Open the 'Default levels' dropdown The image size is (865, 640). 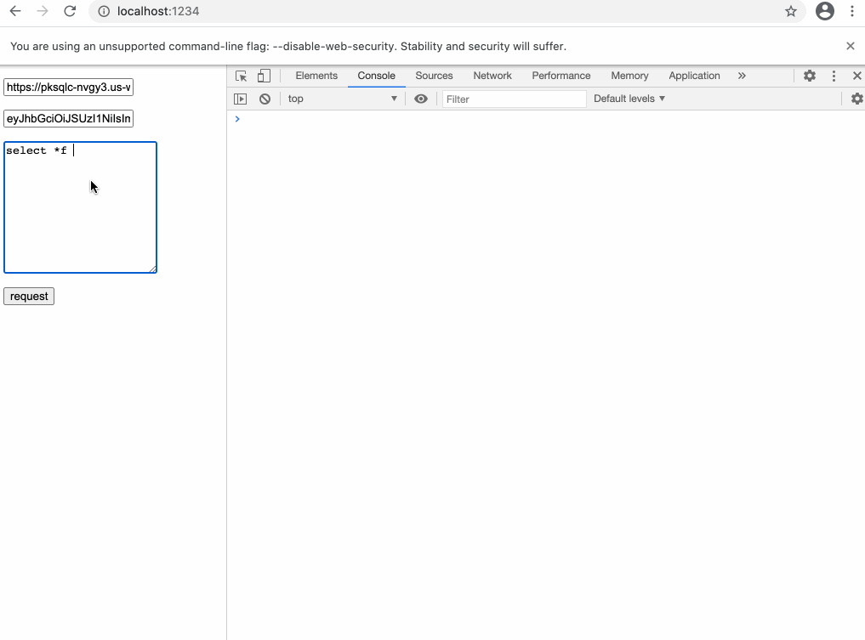click(x=628, y=99)
